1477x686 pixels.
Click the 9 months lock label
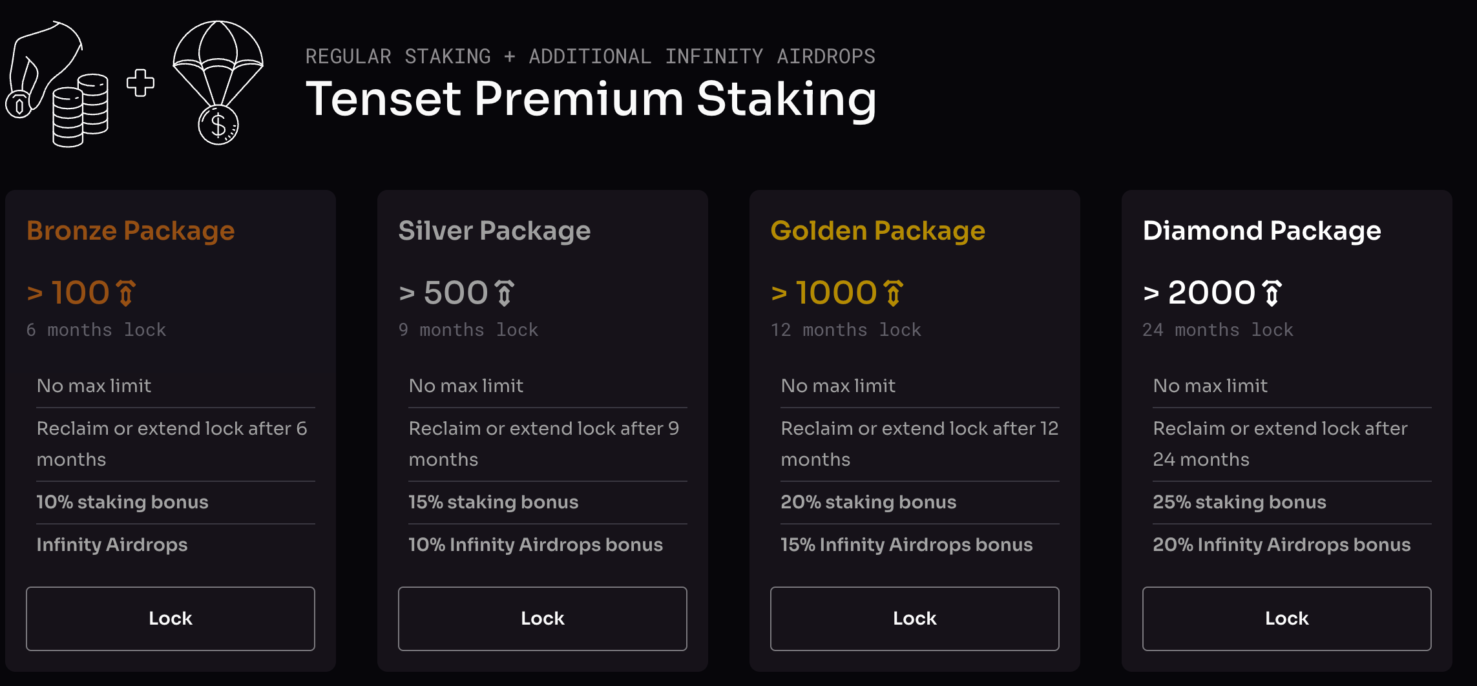pos(468,330)
